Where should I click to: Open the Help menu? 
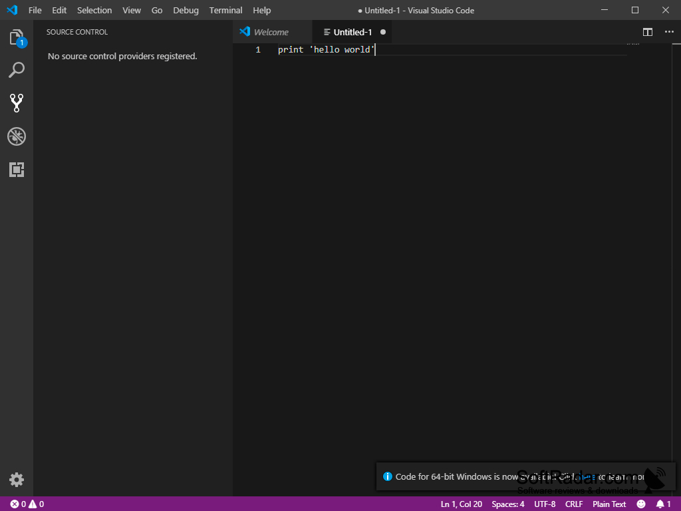(x=262, y=10)
